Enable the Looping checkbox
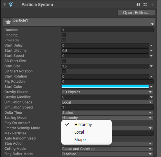Viewport: 161px width, 157px height. tap(64, 35)
